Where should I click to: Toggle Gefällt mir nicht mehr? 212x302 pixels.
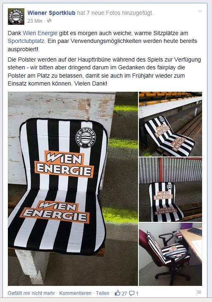[31, 293]
